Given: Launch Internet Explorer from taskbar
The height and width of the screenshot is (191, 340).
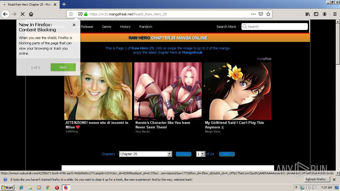Looking at the screenshot, I should click(x=21, y=188).
